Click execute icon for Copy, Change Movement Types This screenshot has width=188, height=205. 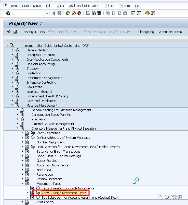coord(38,192)
